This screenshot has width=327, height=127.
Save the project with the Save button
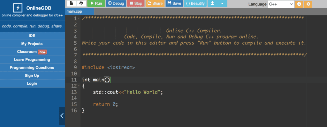(x=174, y=3)
